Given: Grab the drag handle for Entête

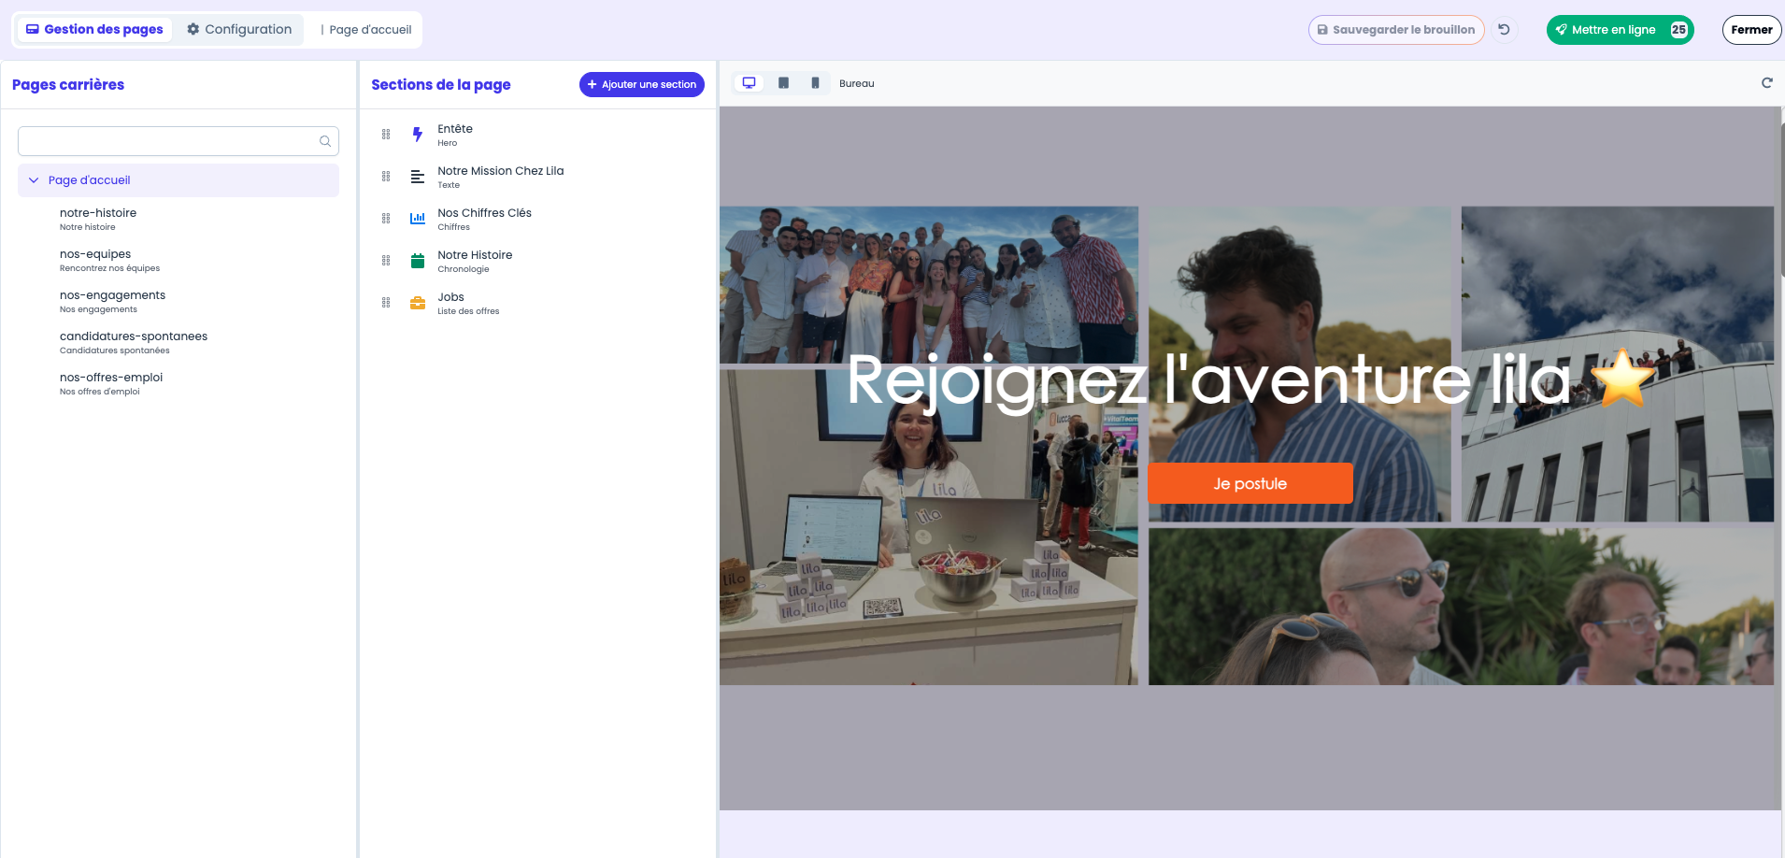Looking at the screenshot, I should click(386, 135).
